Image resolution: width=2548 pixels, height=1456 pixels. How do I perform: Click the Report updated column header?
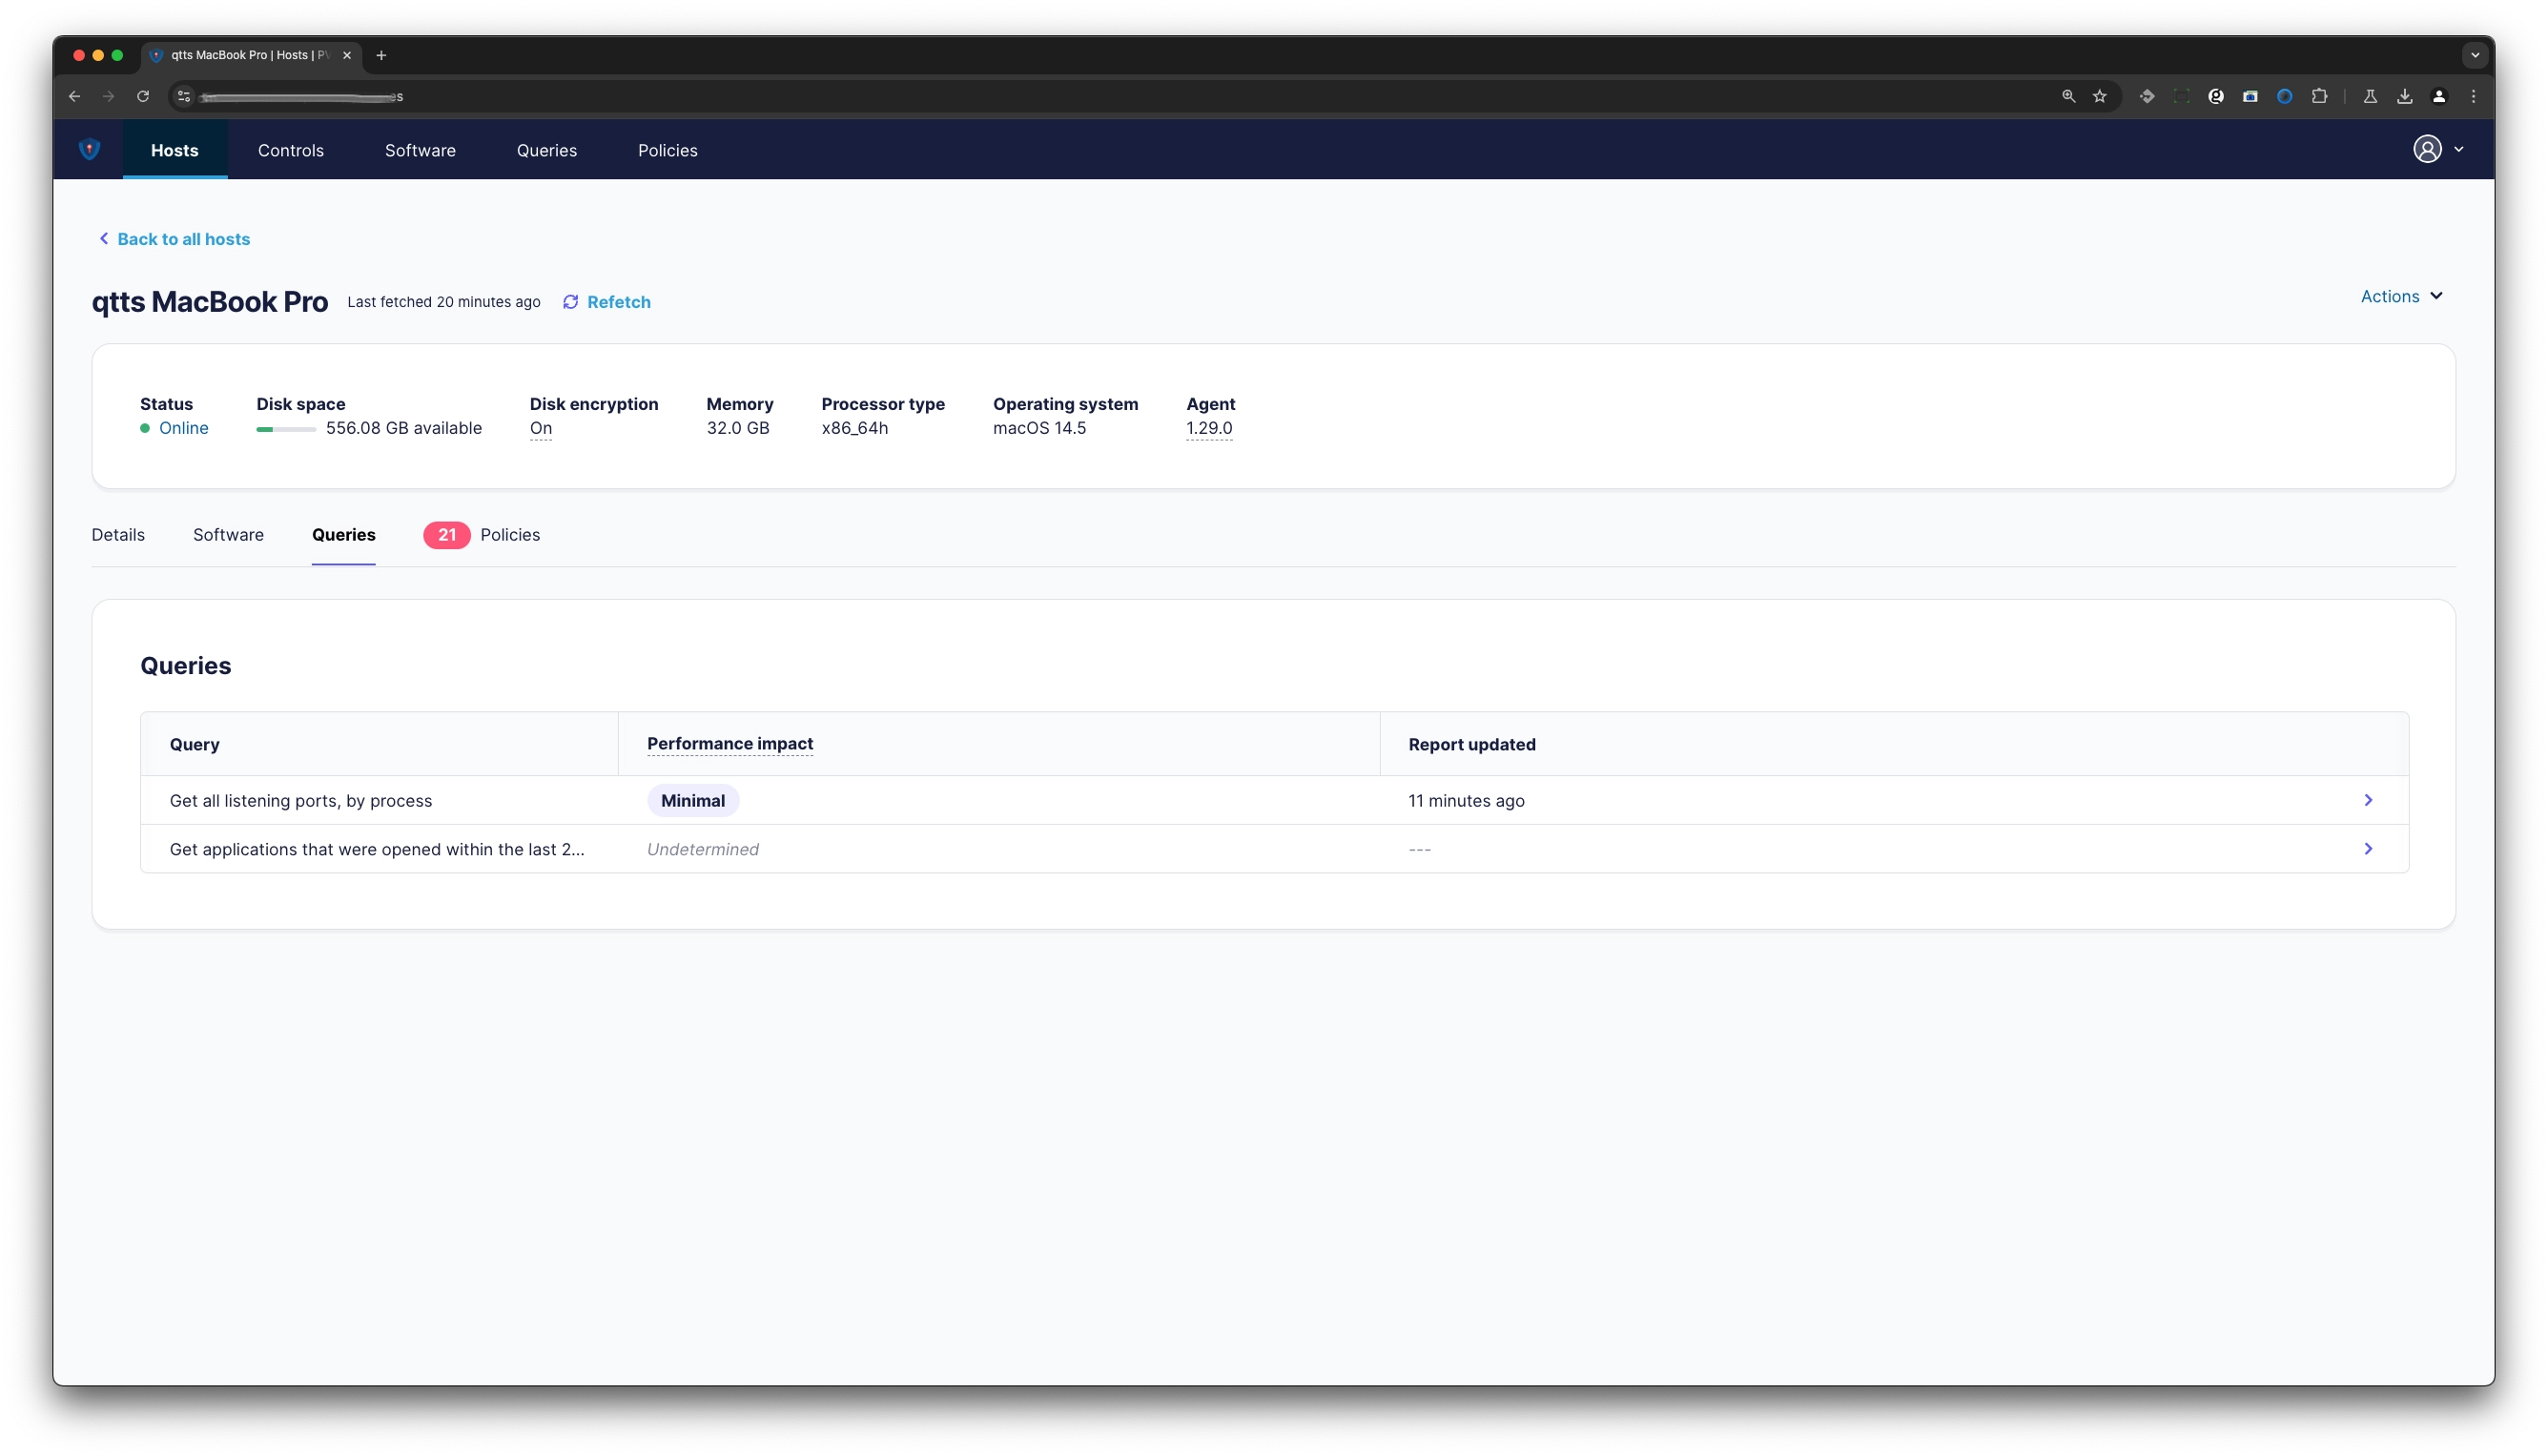1472,745
